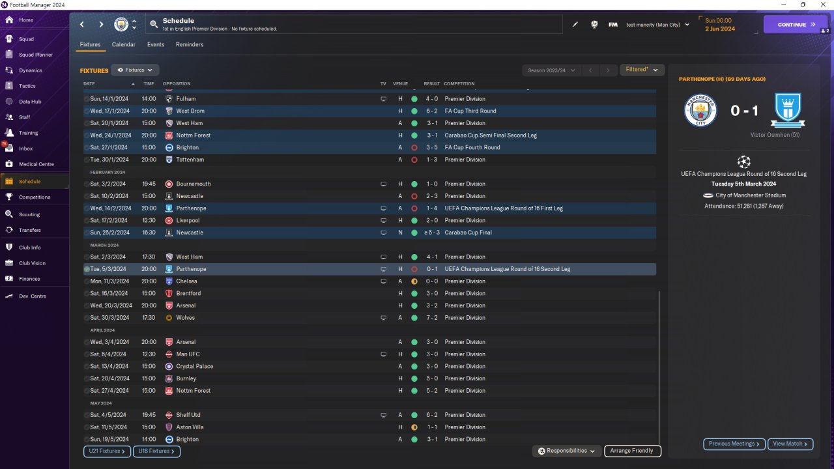
Task: Click the football help icon beside FM
Action: (x=594, y=25)
